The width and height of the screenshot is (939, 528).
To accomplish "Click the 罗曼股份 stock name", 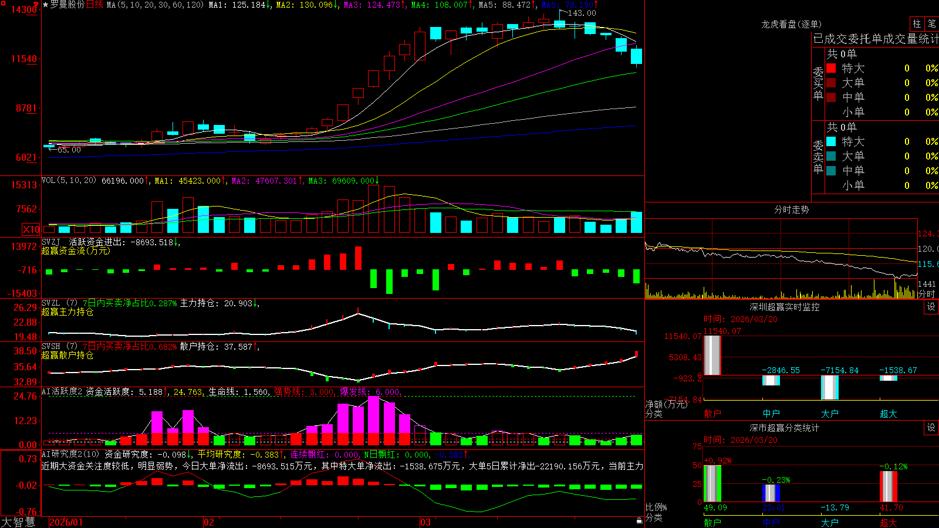I will tap(67, 5).
